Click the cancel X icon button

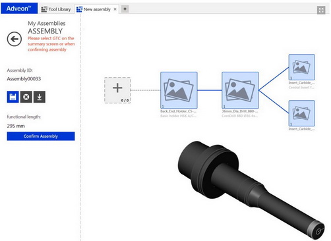tap(26, 97)
